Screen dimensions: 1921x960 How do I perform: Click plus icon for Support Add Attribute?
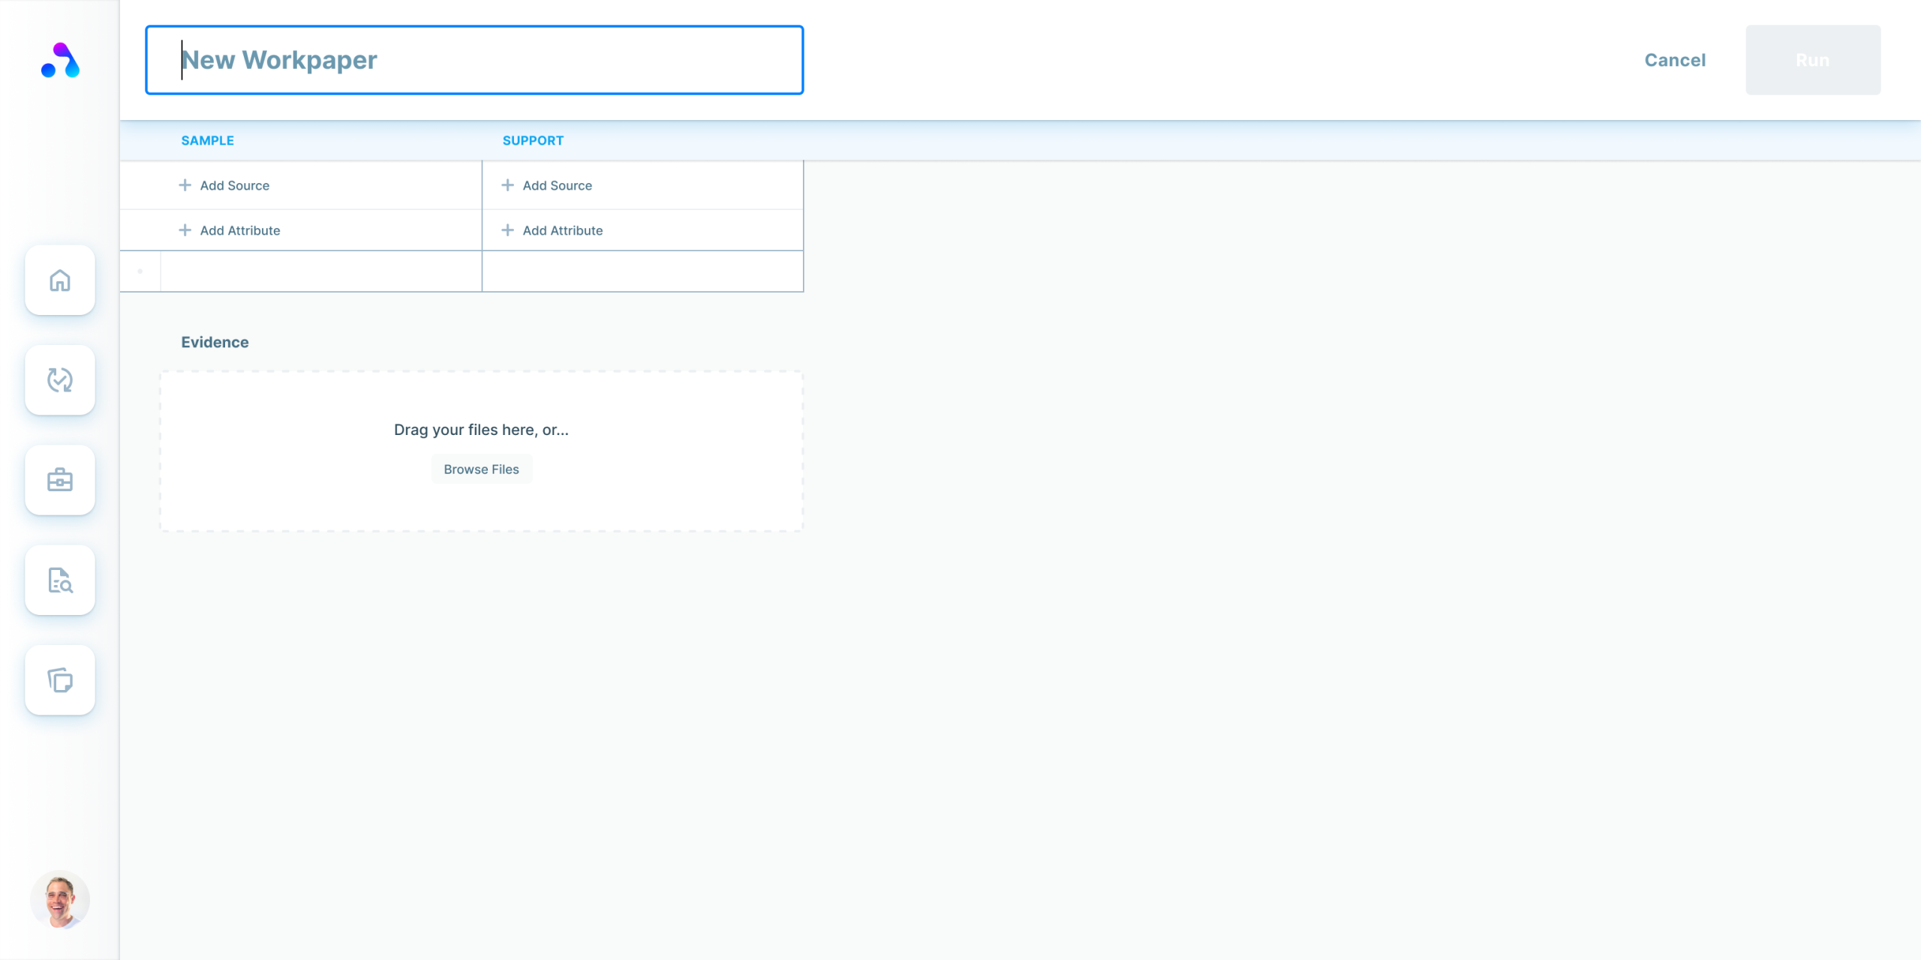508,230
